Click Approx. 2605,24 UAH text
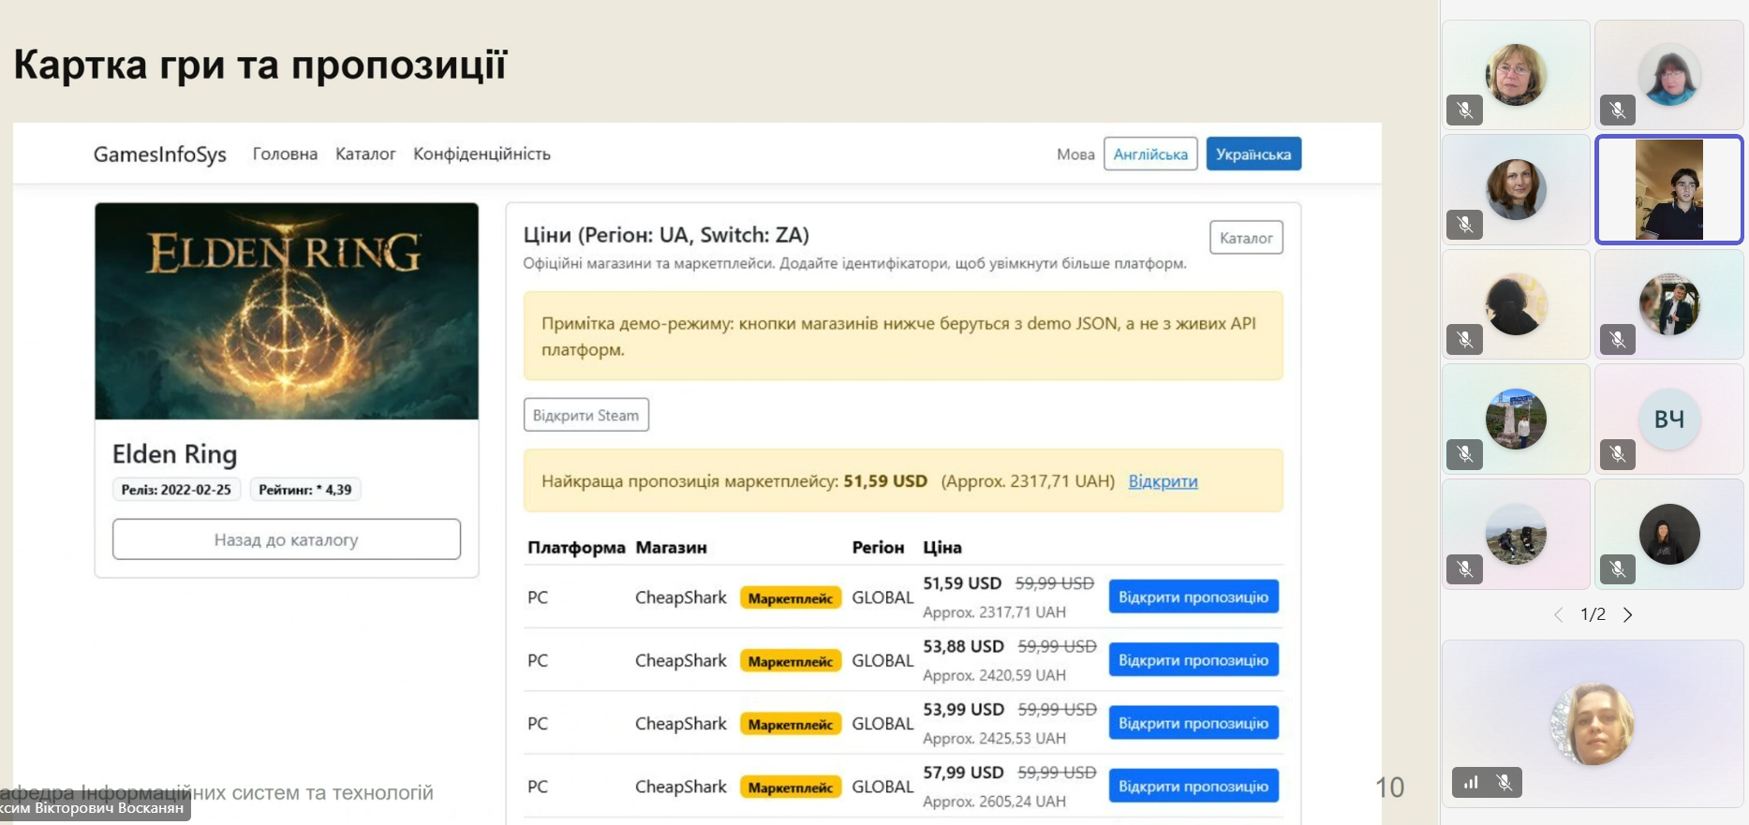 coord(994,802)
